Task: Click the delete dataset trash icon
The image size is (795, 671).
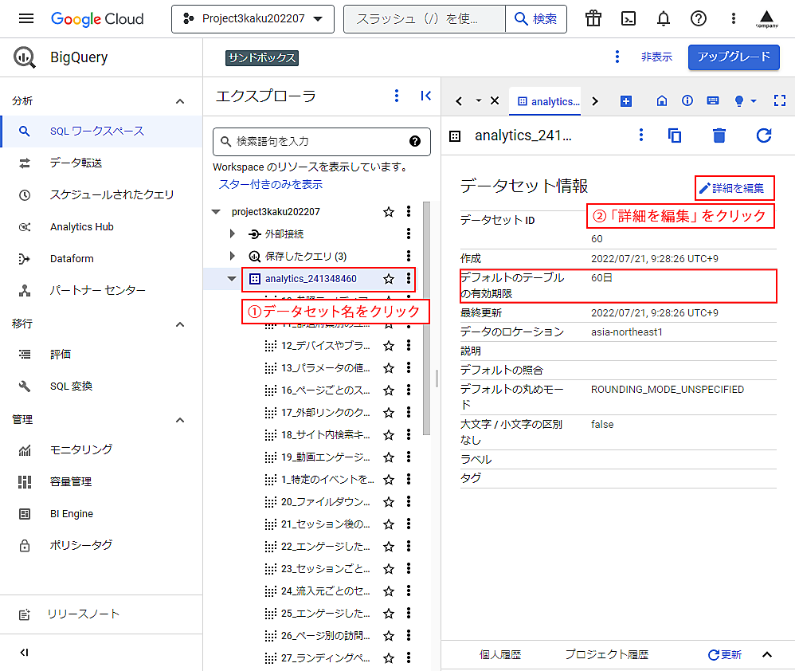Action: click(719, 135)
